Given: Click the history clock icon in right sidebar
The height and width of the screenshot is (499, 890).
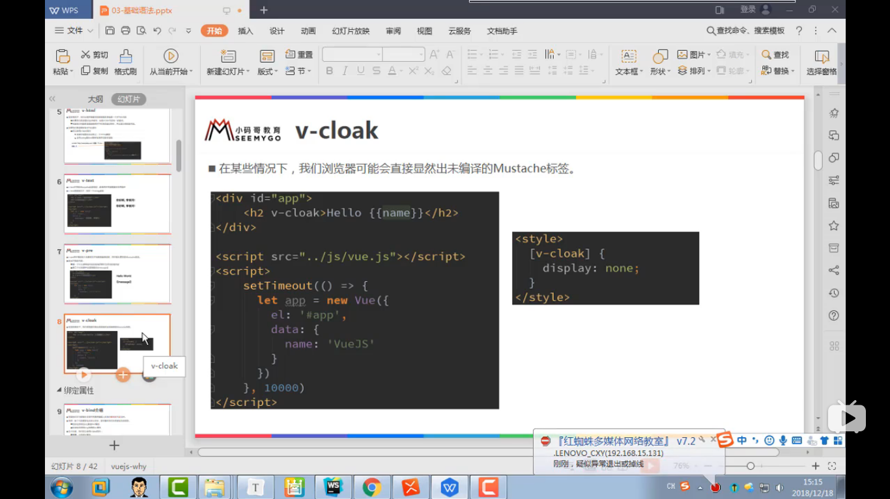Looking at the screenshot, I should tap(833, 293).
